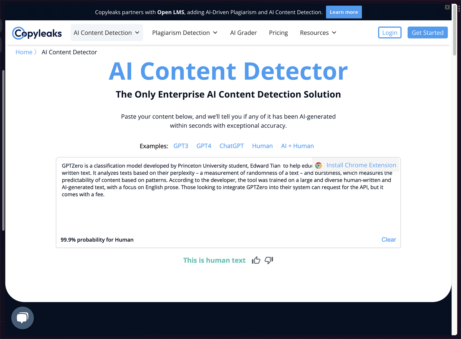Give thumbs down on the detection result

click(269, 260)
